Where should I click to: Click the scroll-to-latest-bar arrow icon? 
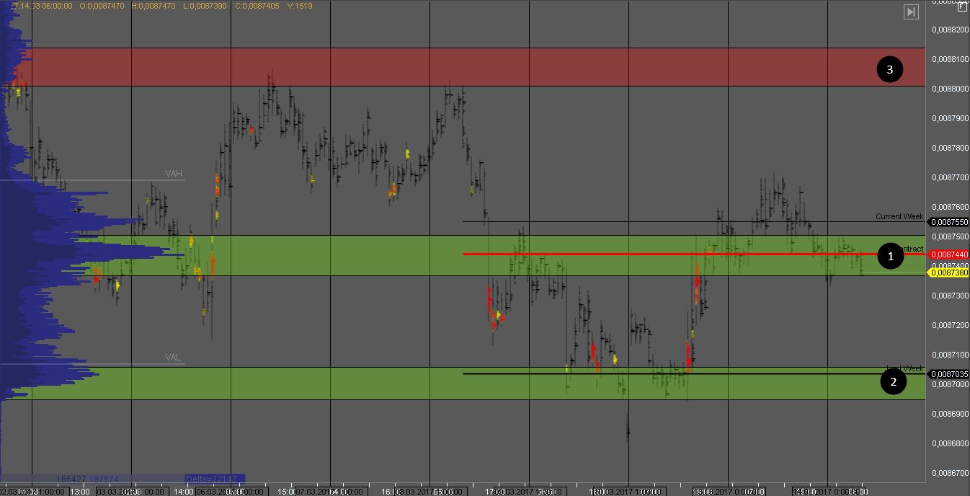point(911,12)
